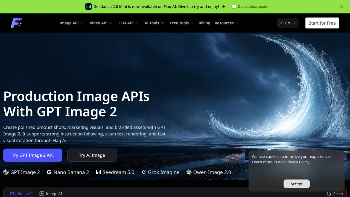Screen dimensions: 350x197
Task: Expand the EN language dropdown
Action: pyautogui.click(x=288, y=23)
